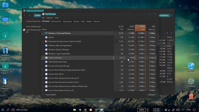Screen dimensions: 199x112
Task: Open the View menu in Task Manager
Action: (x=57, y=18)
